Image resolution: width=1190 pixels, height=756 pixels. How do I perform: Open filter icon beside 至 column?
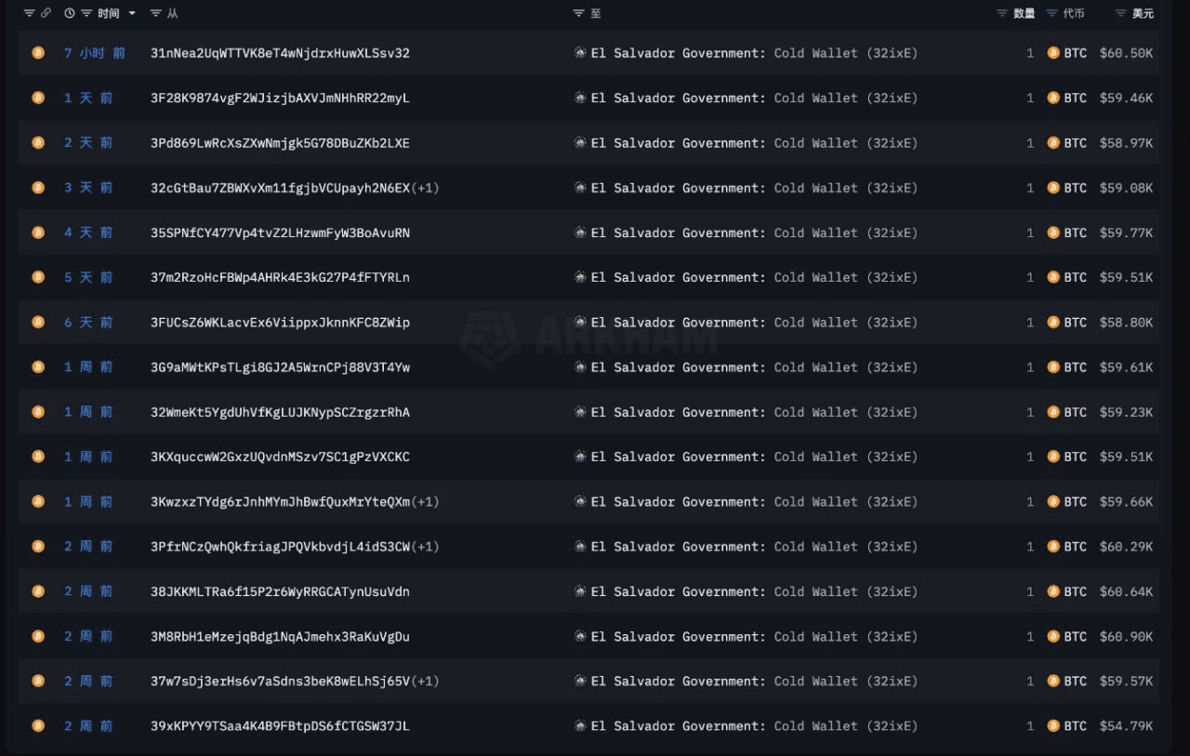578,13
